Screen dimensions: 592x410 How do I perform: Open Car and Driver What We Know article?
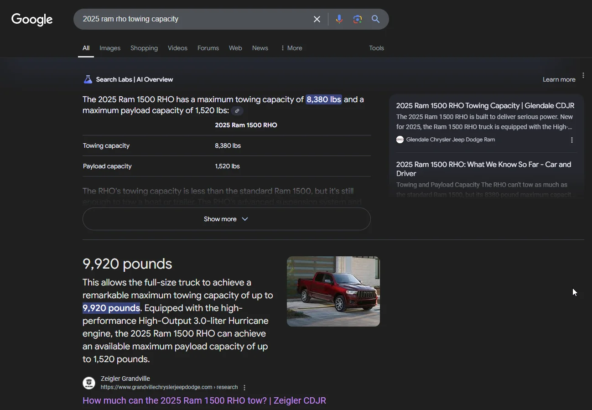[484, 169]
